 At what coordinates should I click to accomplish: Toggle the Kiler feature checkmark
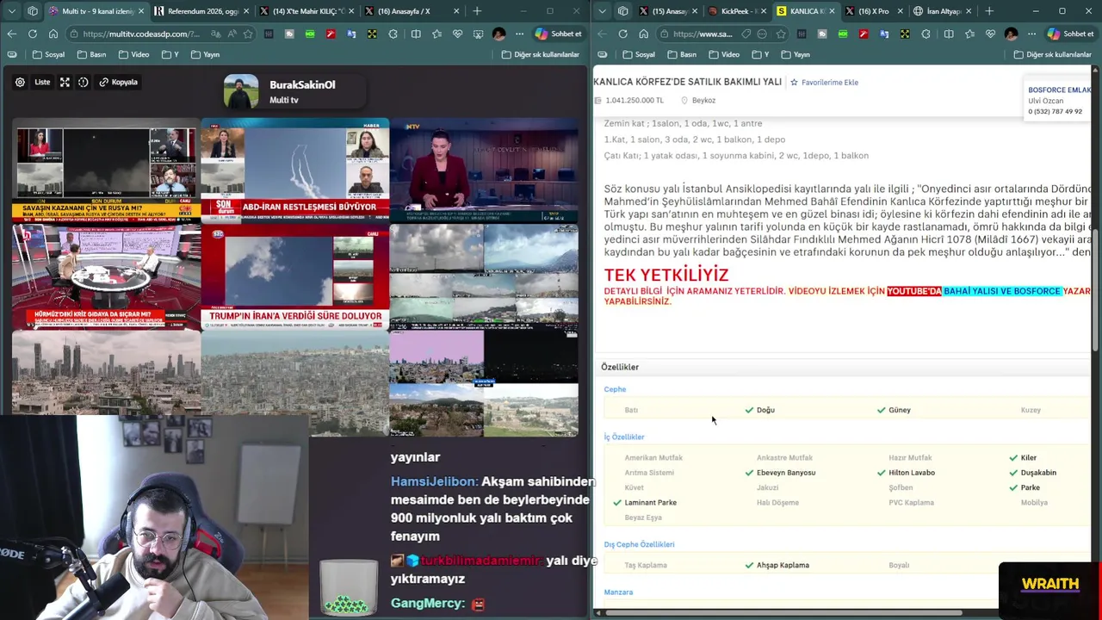(1023, 458)
